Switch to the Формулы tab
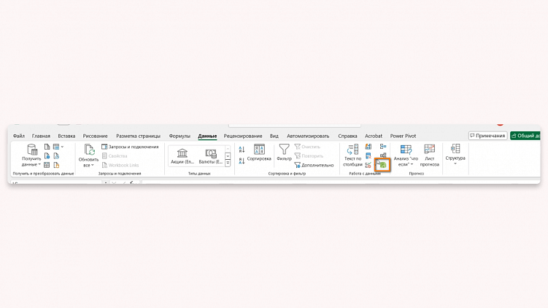Screen dimensions: 548x308 (x=180, y=136)
